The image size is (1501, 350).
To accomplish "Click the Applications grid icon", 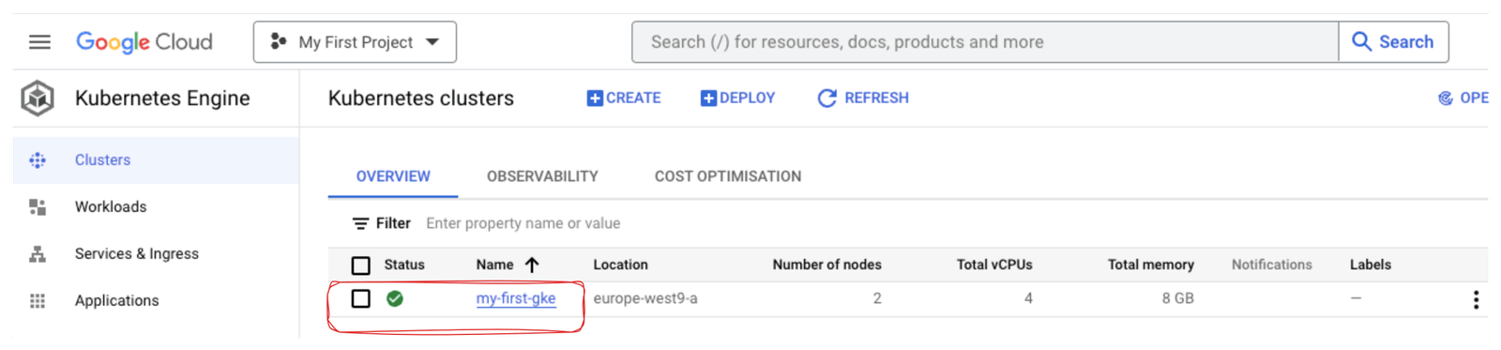I will tap(38, 301).
